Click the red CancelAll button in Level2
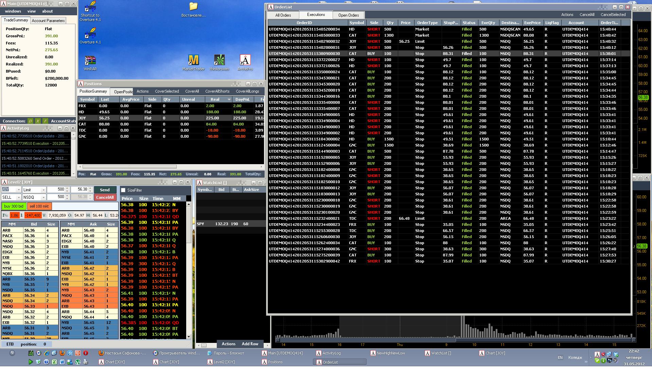 tap(105, 197)
